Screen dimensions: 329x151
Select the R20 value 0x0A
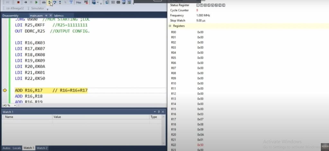(200, 135)
